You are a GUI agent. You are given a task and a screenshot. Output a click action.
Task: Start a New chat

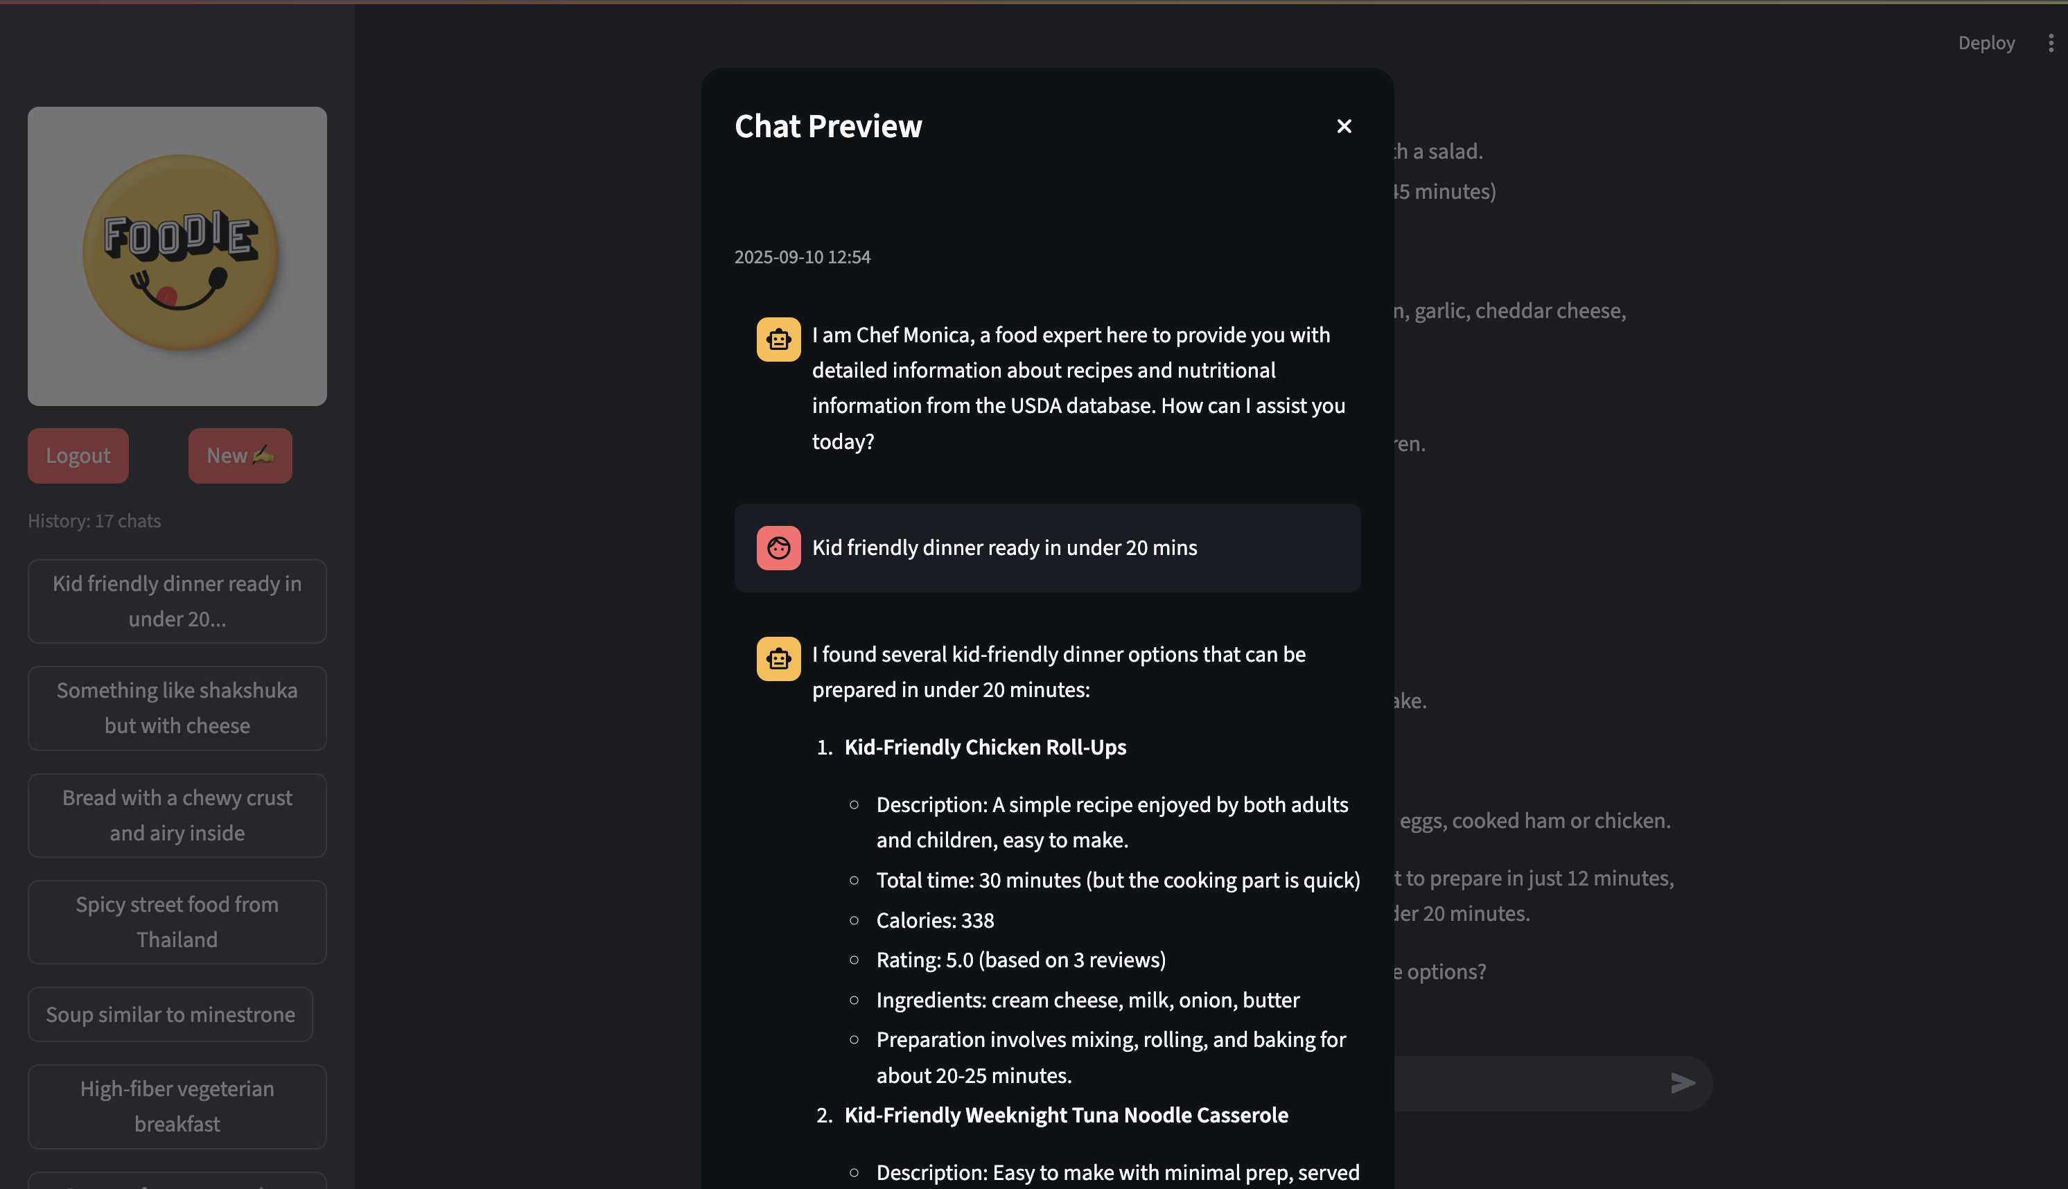click(x=240, y=456)
